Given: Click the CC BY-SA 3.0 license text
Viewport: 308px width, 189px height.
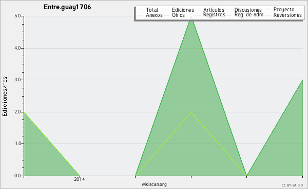Looking at the screenshot, I should pyautogui.click(x=292, y=185).
